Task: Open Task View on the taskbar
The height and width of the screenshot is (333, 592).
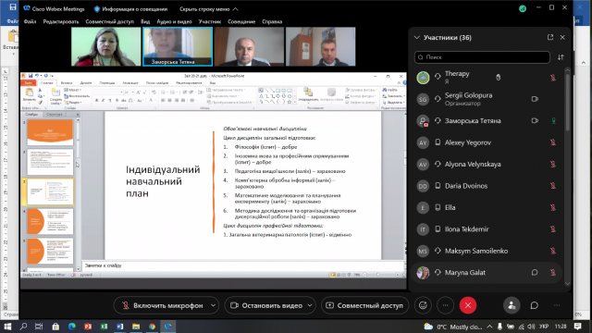Action: 39,327
